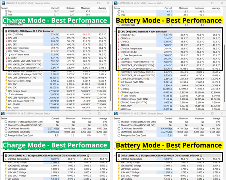Expand Core Powers row showing 0.138 W

pyautogui.click(x=119, y=96)
